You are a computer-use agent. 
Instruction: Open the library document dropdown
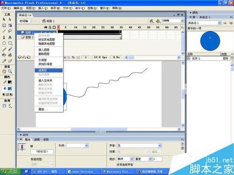click(219, 23)
